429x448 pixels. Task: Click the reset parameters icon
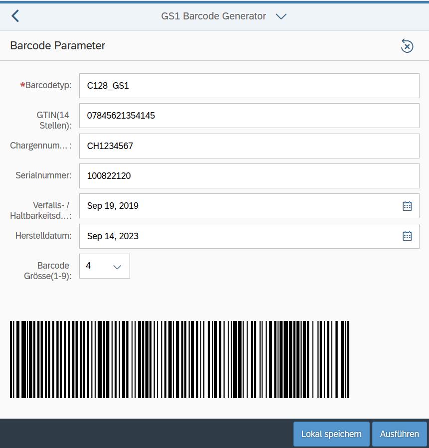(x=407, y=46)
